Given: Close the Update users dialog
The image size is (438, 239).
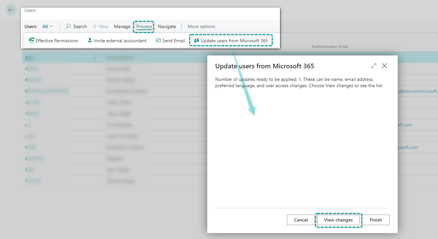Looking at the screenshot, I should (x=384, y=66).
